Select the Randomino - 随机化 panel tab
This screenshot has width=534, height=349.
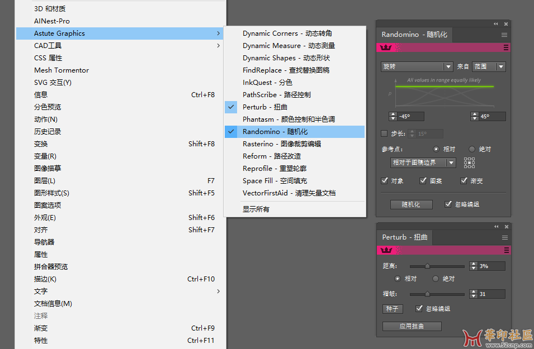tap(414, 35)
